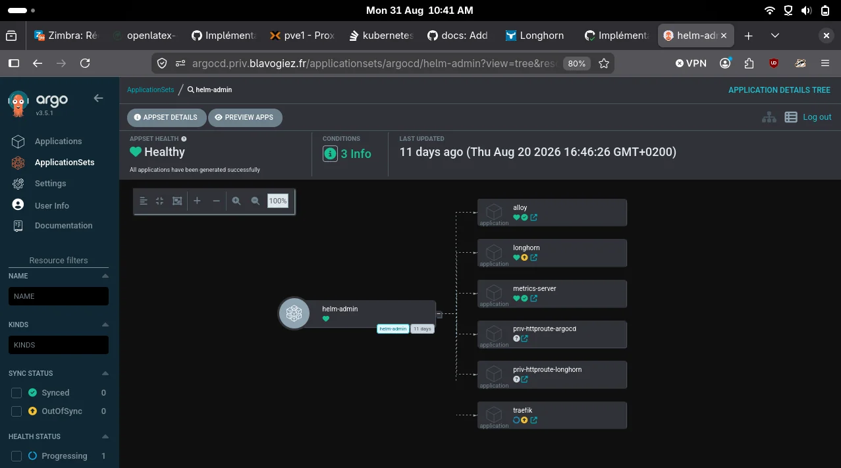Click the group nodes icon

click(x=177, y=201)
